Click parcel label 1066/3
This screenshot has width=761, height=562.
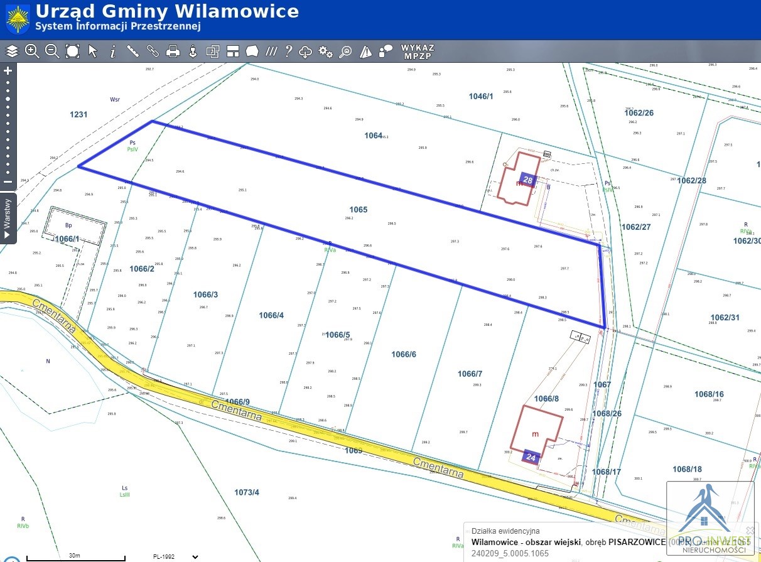coord(205,295)
